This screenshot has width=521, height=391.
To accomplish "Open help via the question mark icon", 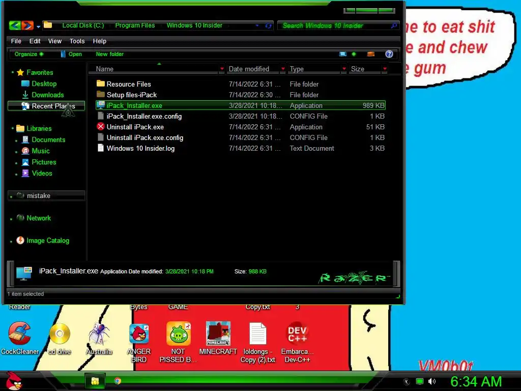I will (x=389, y=54).
